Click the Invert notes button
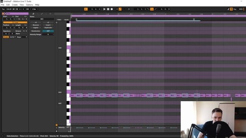 pos(48,25)
